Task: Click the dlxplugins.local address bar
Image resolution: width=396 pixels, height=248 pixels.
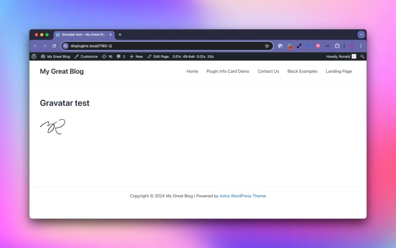Action: [x=165, y=46]
